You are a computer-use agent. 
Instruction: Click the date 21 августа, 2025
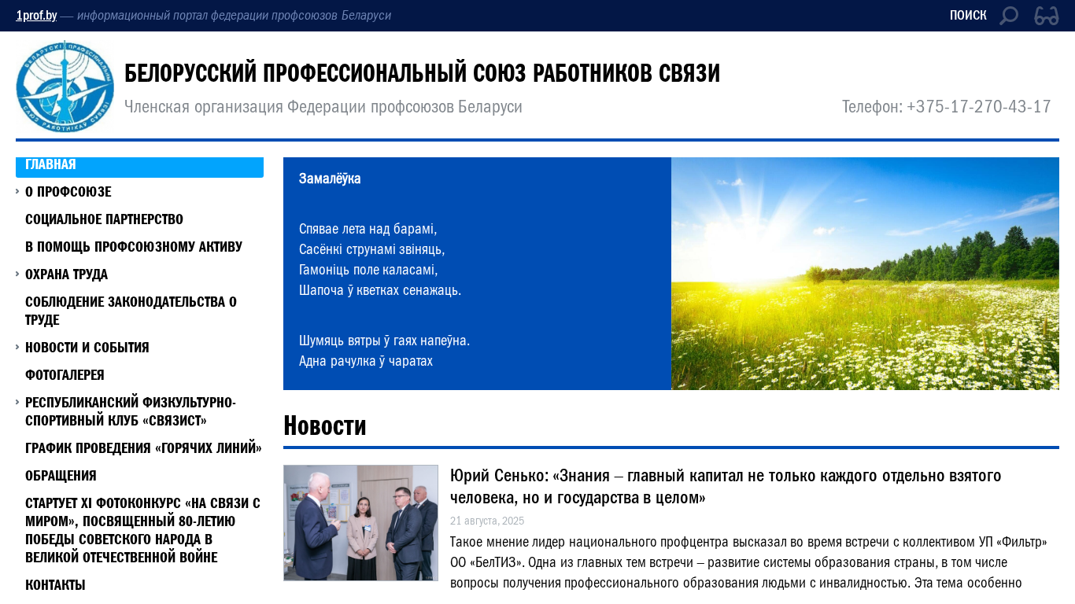tap(487, 521)
